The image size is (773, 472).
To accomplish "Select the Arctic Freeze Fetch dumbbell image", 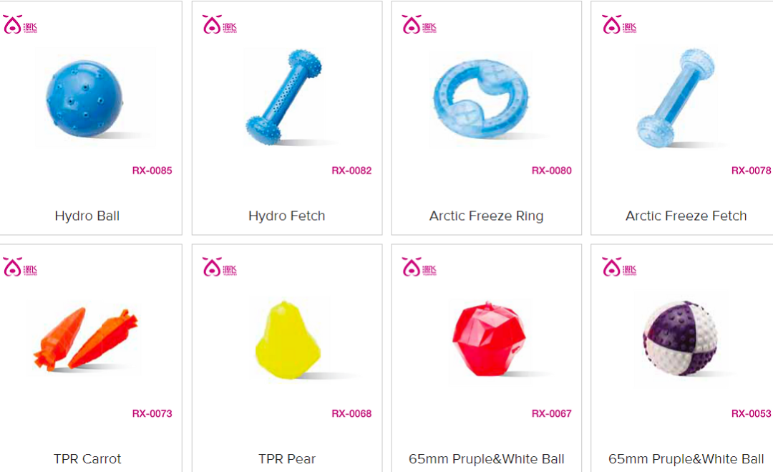I will point(676,97).
